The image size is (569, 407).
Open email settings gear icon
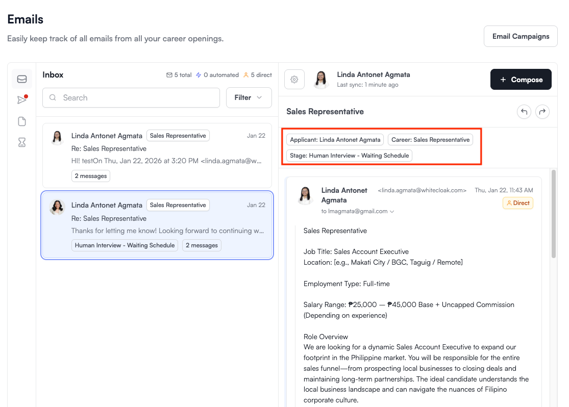pyautogui.click(x=294, y=80)
